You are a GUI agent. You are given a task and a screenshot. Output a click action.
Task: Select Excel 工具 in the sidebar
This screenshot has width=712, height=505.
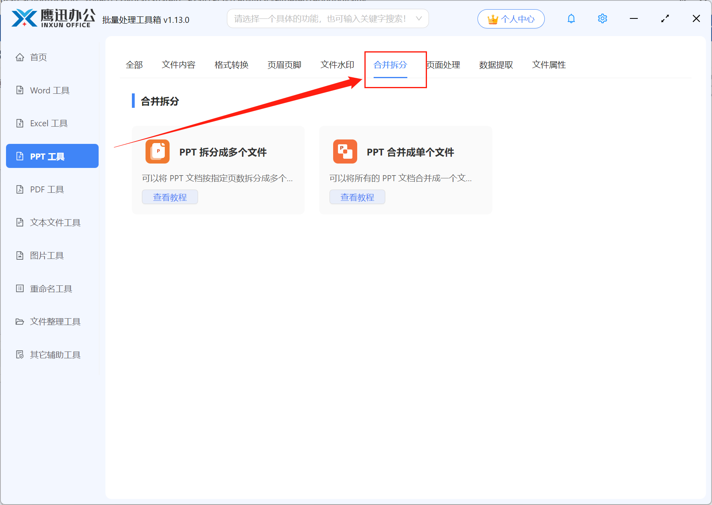click(49, 123)
